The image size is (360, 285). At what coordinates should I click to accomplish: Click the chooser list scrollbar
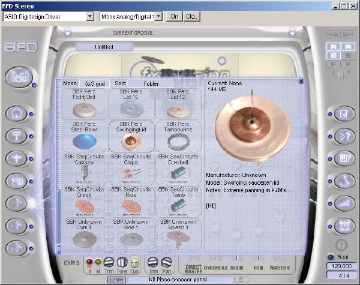coord(59,167)
